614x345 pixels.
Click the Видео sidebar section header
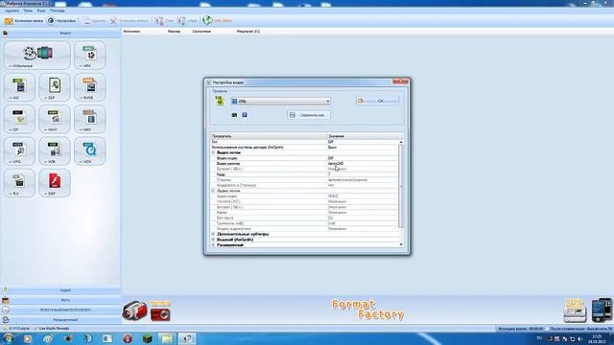60,34
